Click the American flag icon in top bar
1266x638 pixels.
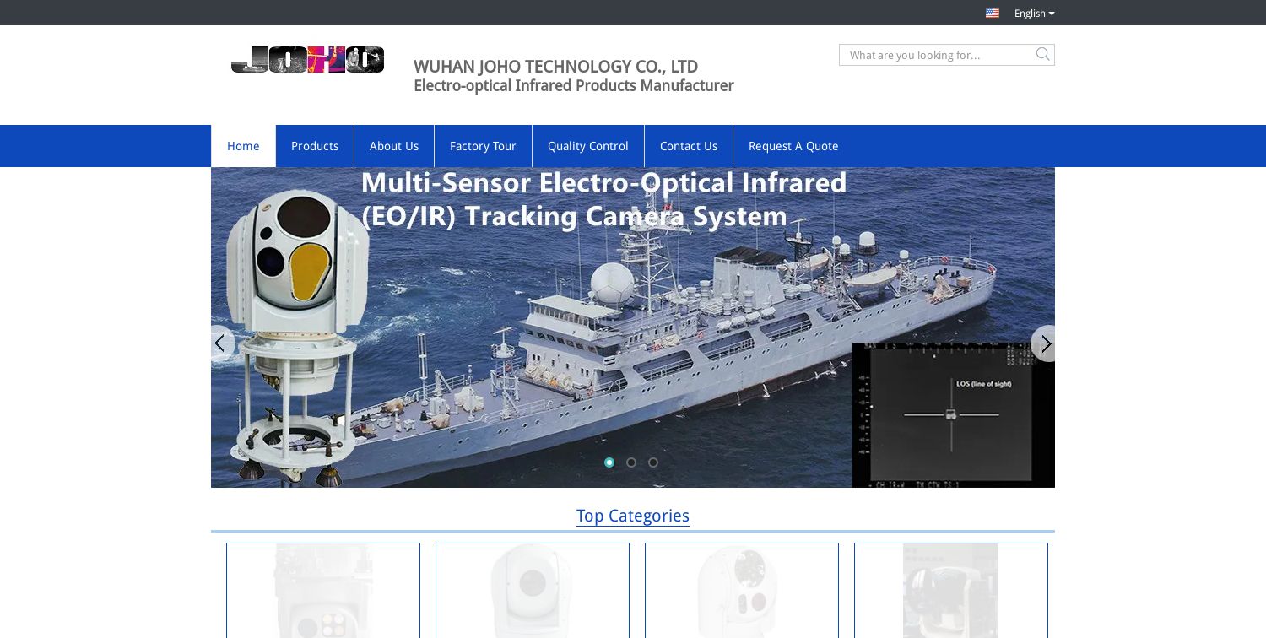pos(993,13)
